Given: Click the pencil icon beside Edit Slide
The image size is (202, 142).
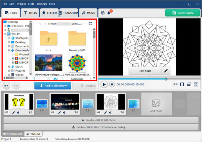Looking at the screenshot, I should 166,71.
